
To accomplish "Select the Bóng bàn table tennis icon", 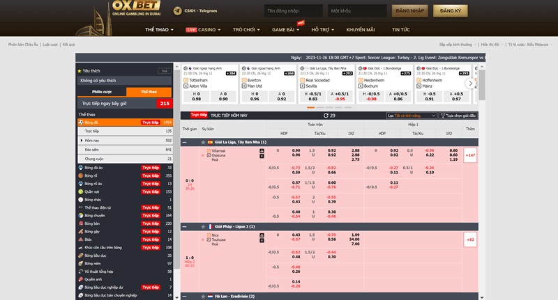I will point(81,223).
